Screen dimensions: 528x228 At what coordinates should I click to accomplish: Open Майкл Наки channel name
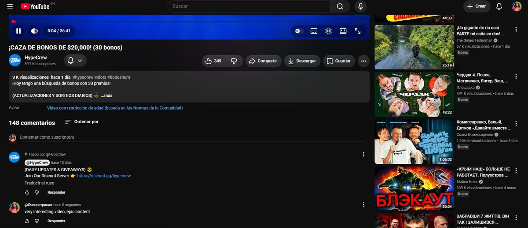pyautogui.click(x=468, y=182)
